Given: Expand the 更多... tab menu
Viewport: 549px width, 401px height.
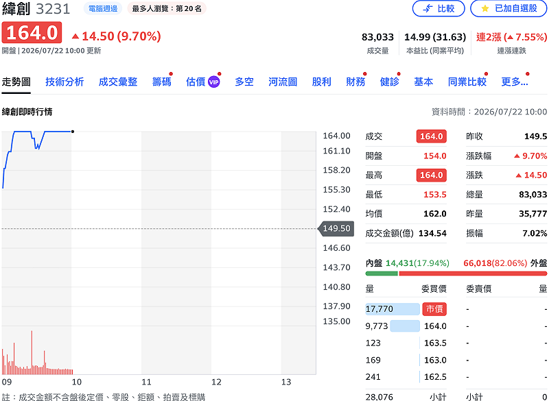Looking at the screenshot, I should (514, 82).
